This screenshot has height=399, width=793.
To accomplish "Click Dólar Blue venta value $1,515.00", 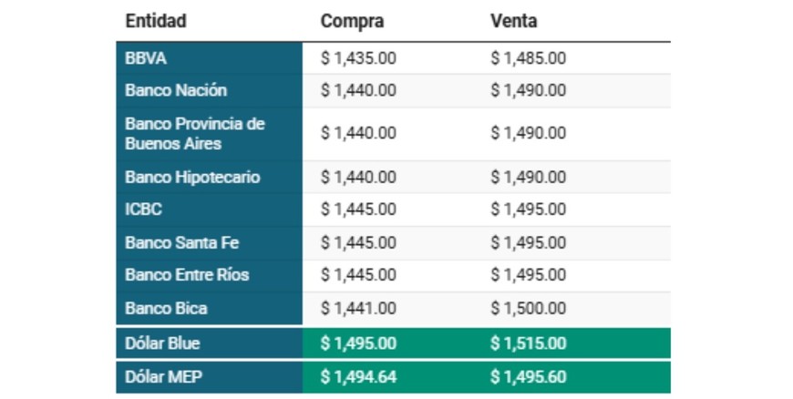I will click(528, 343).
